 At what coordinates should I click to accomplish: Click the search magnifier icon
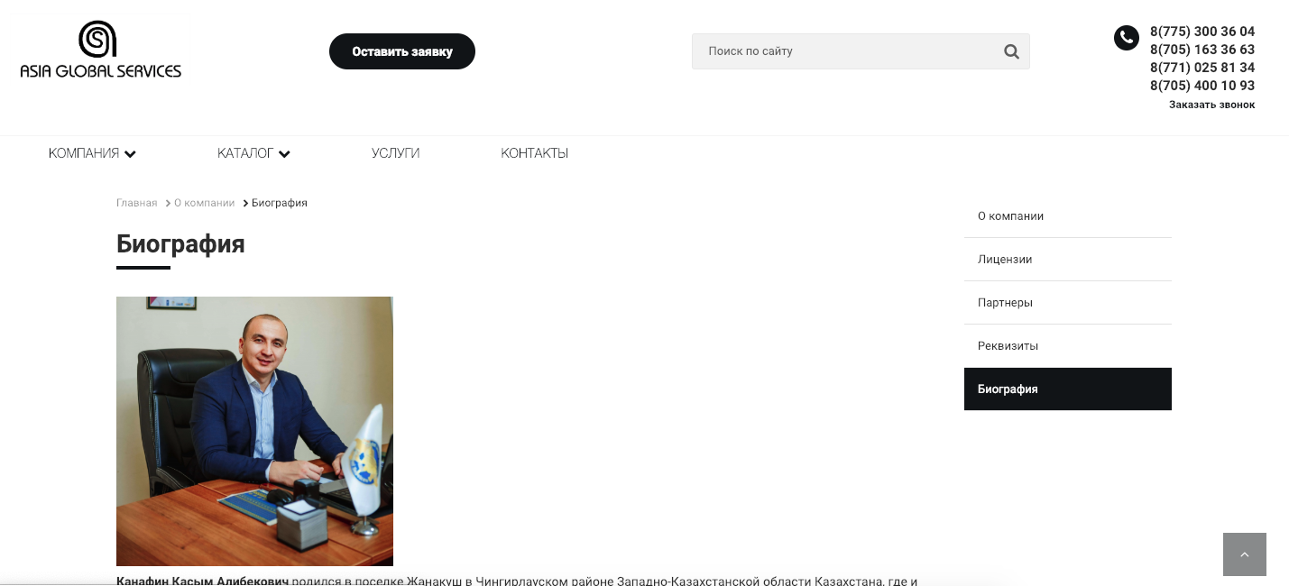1011,51
